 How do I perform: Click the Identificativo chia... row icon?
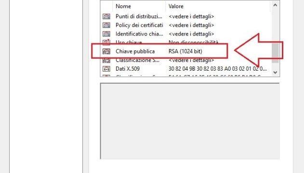coord(106,34)
